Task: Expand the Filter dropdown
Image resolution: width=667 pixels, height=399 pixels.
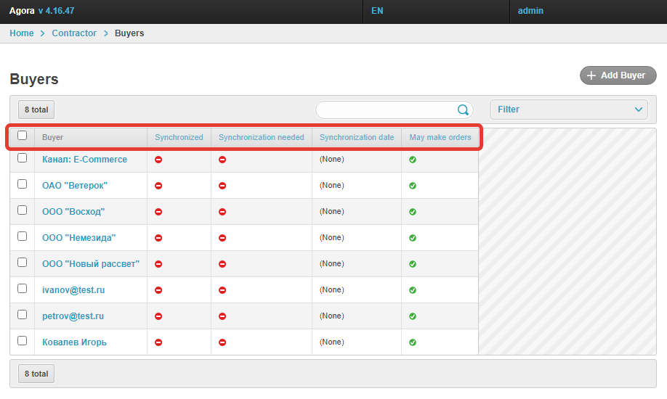Action: [568, 110]
